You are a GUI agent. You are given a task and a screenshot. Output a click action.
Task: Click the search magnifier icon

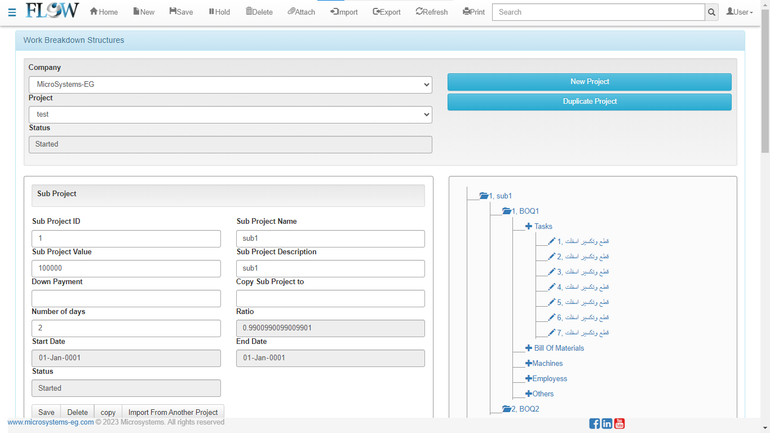tap(711, 12)
